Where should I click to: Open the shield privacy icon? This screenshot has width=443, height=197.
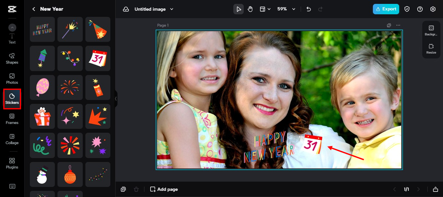point(407,9)
